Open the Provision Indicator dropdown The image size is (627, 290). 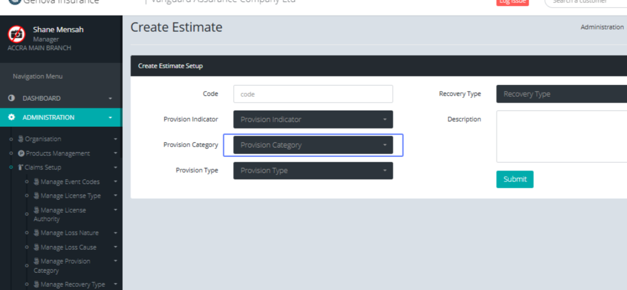(312, 119)
